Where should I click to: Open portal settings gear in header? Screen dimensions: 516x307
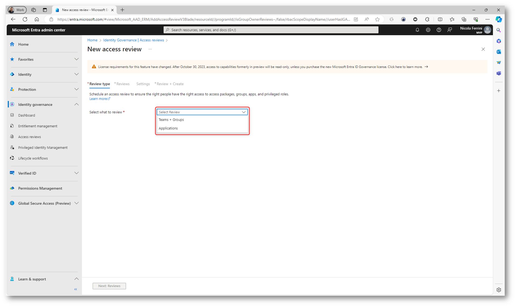pyautogui.click(x=428, y=30)
